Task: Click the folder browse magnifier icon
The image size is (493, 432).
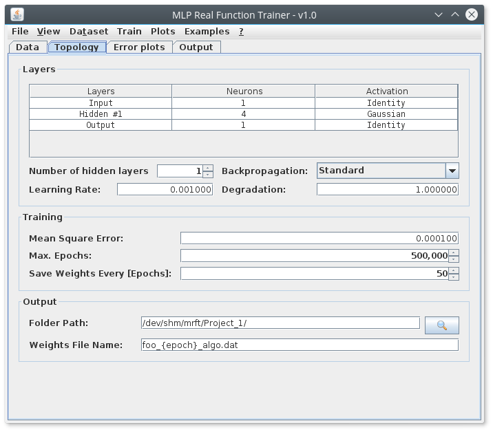Action: [442, 325]
